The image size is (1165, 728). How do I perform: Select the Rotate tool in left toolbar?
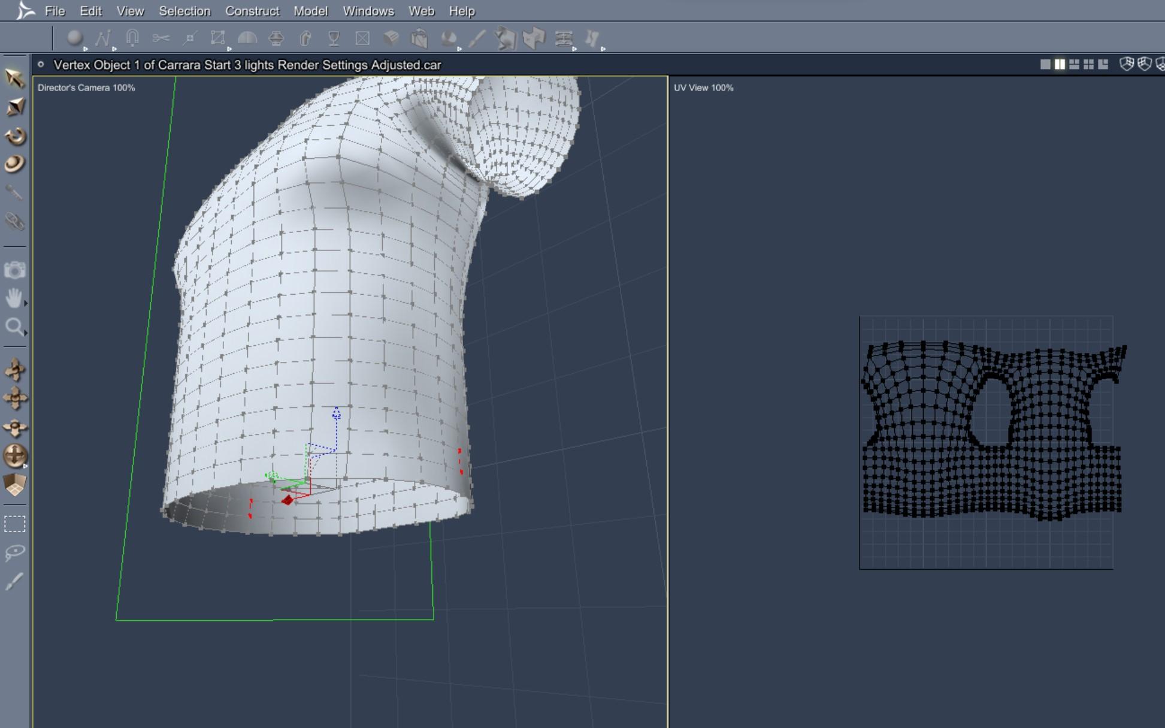tap(14, 136)
